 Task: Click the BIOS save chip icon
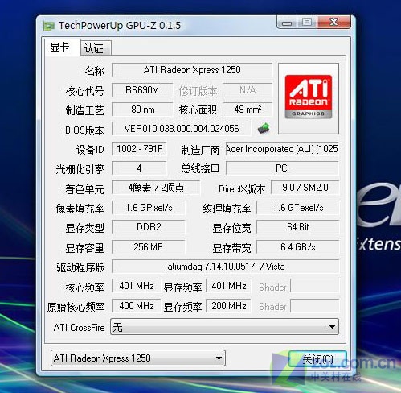264,129
